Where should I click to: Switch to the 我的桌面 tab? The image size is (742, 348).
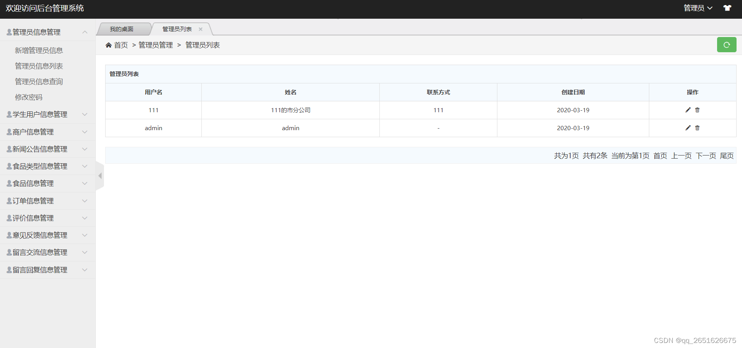click(x=122, y=29)
